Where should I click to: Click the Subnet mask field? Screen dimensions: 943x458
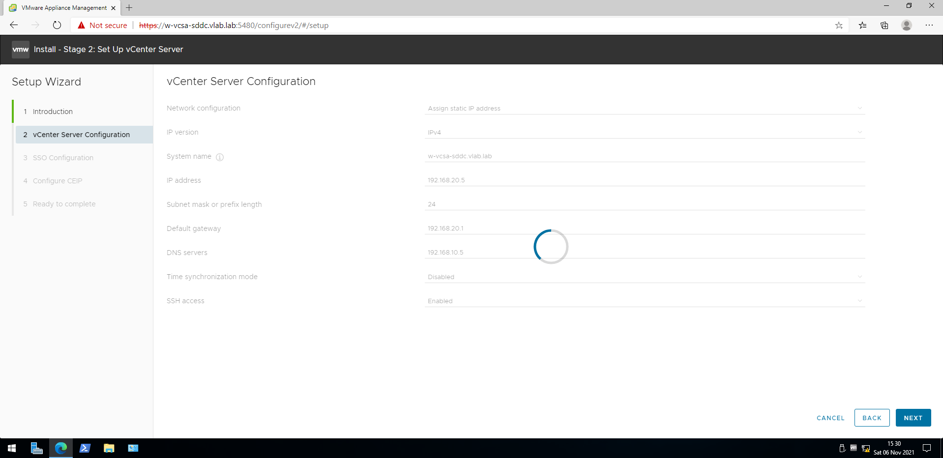tap(645, 204)
